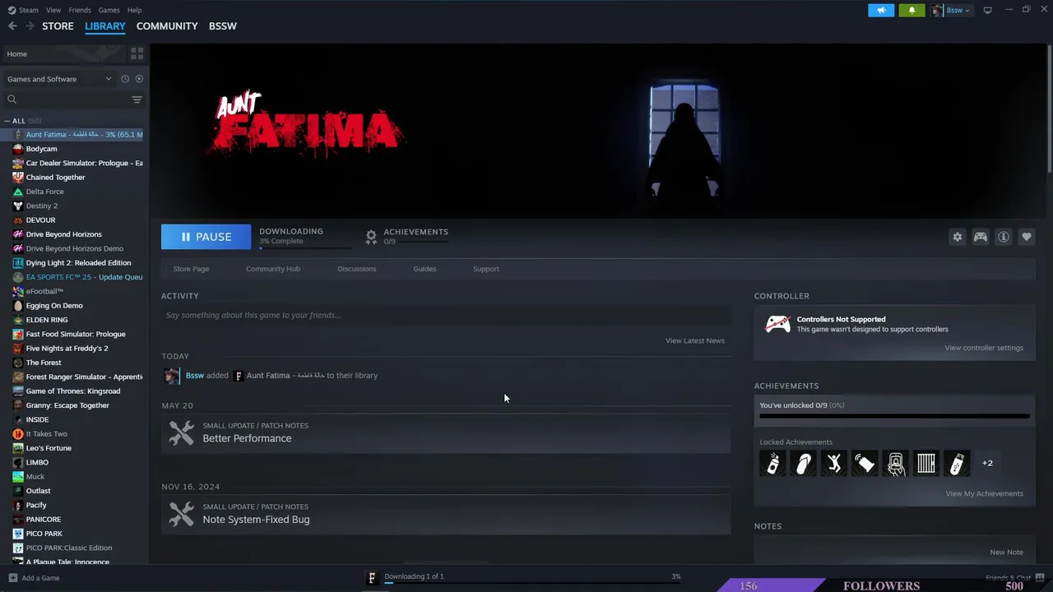Open sixth locked achievement icon
The height and width of the screenshot is (592, 1053).
point(926,463)
